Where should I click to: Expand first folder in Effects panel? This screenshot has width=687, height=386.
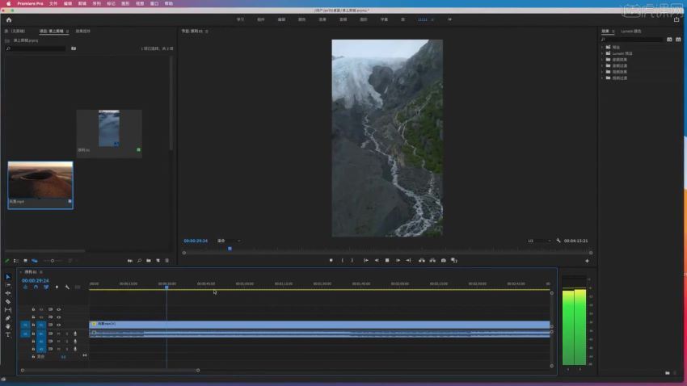[602, 48]
